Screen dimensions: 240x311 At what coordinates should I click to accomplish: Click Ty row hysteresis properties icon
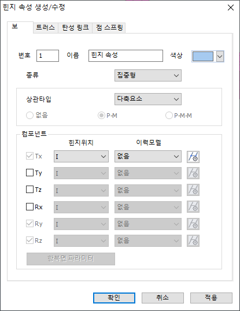click(x=193, y=173)
